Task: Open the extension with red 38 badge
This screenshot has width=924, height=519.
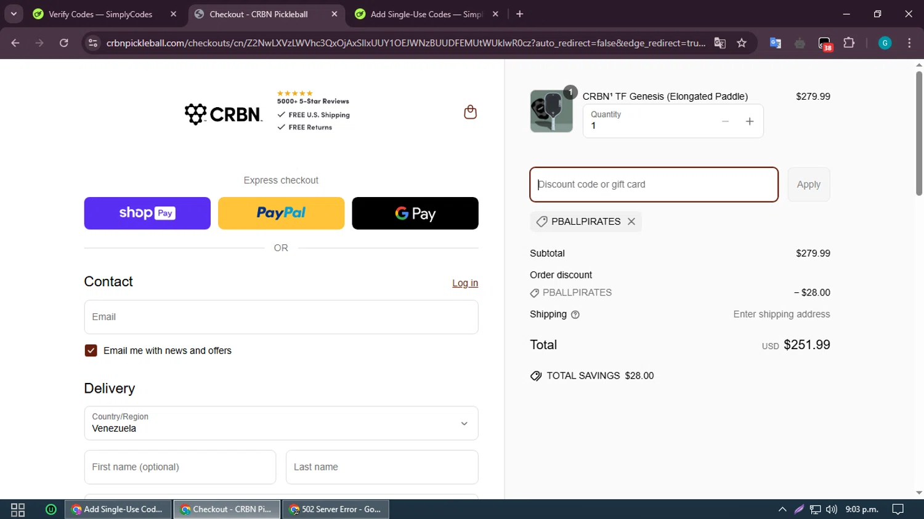Action: pos(825,44)
